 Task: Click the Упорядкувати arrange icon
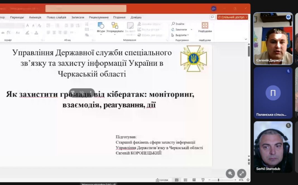[x=115, y=26]
